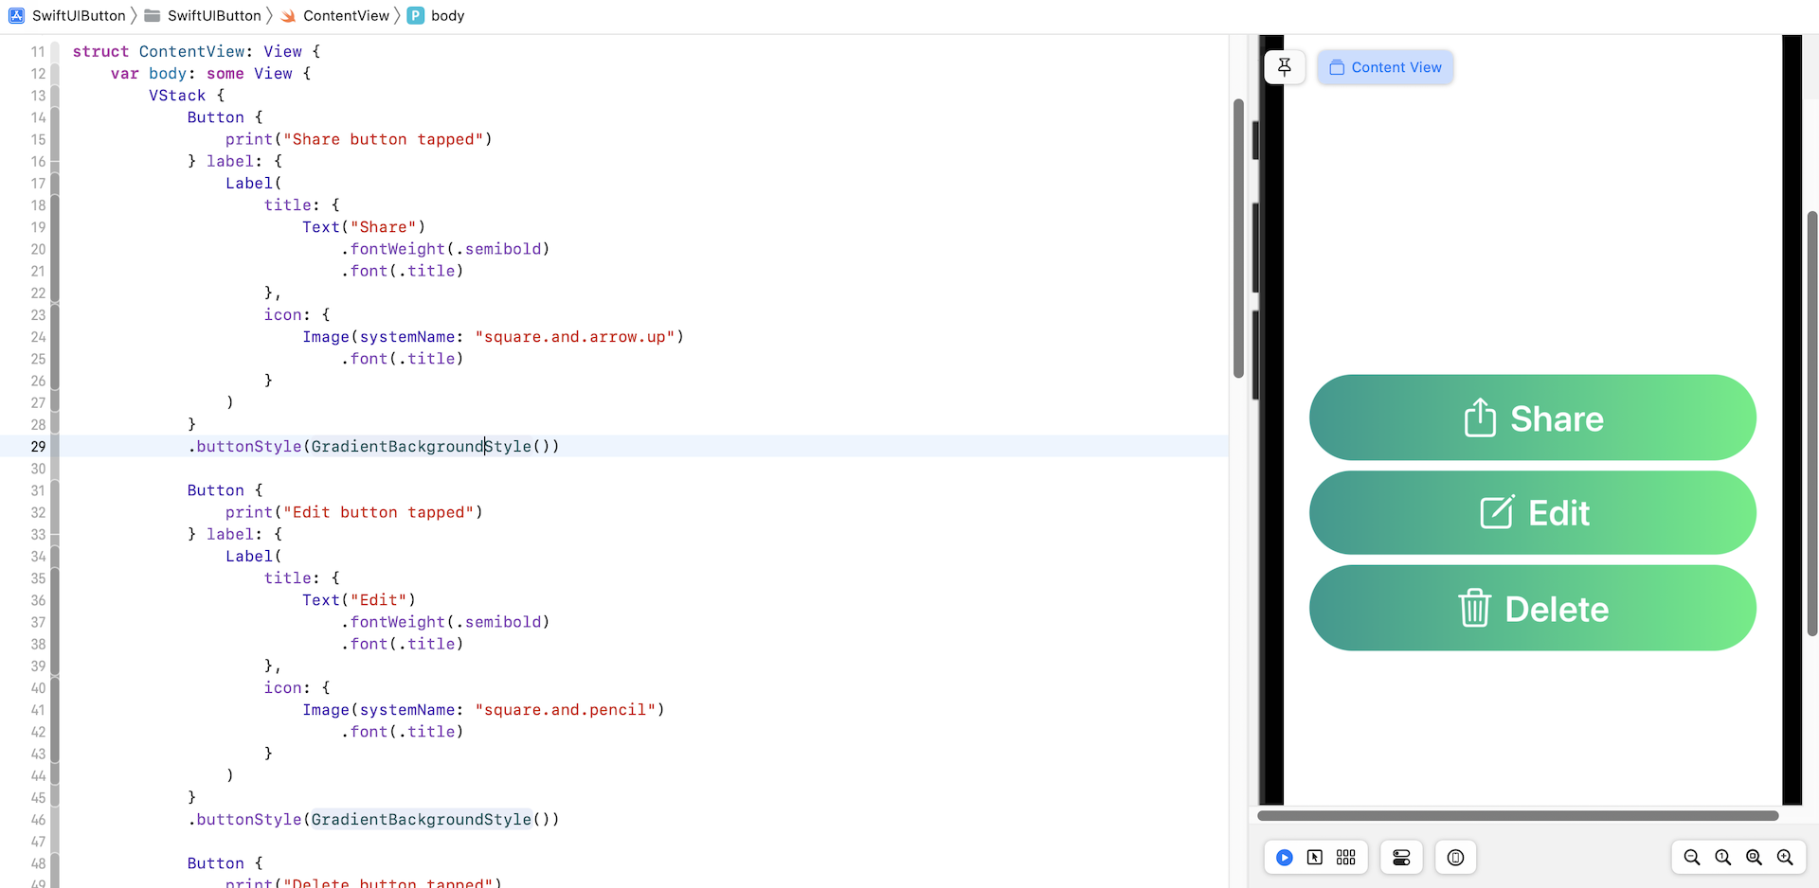The width and height of the screenshot is (1819, 888).
Task: Zoom the canvas to fit the preview
Action: pyautogui.click(x=1753, y=857)
